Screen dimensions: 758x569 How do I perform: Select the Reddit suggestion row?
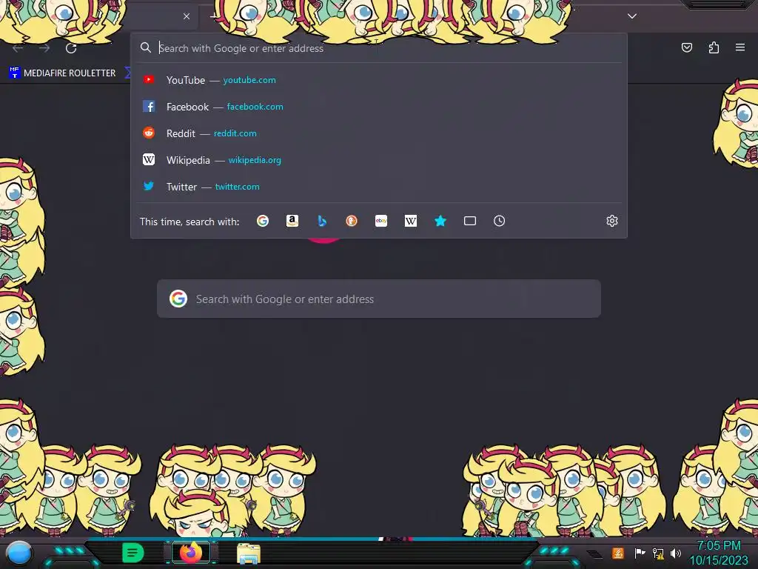click(379, 133)
